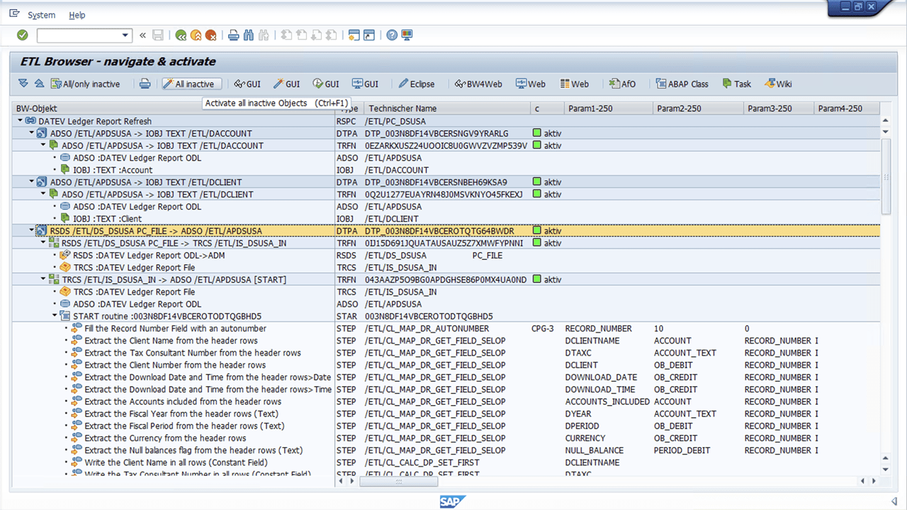This screenshot has width=907, height=510.
Task: Click inside the command input field
Action: pos(78,35)
